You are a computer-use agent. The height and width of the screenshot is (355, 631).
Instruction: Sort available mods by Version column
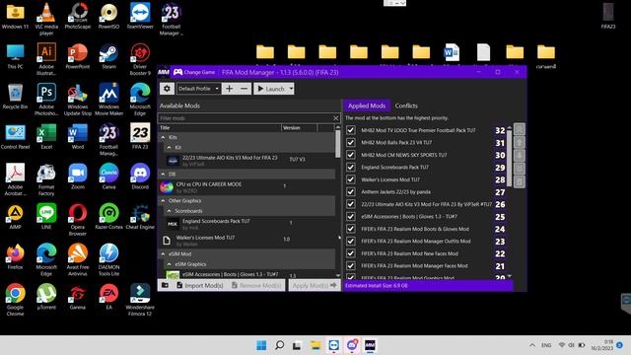click(299, 127)
